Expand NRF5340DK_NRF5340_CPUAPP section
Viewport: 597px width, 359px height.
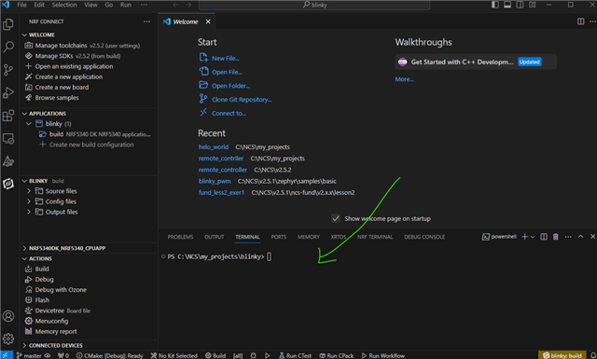(24, 248)
